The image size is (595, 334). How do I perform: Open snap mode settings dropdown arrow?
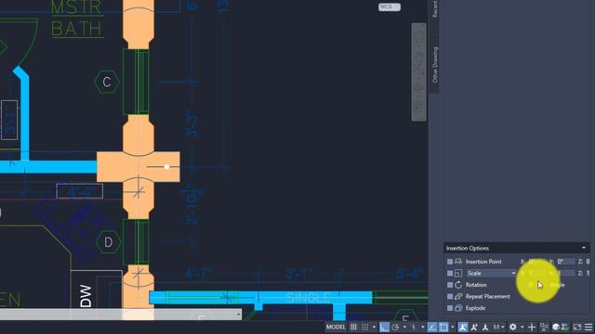374,328
